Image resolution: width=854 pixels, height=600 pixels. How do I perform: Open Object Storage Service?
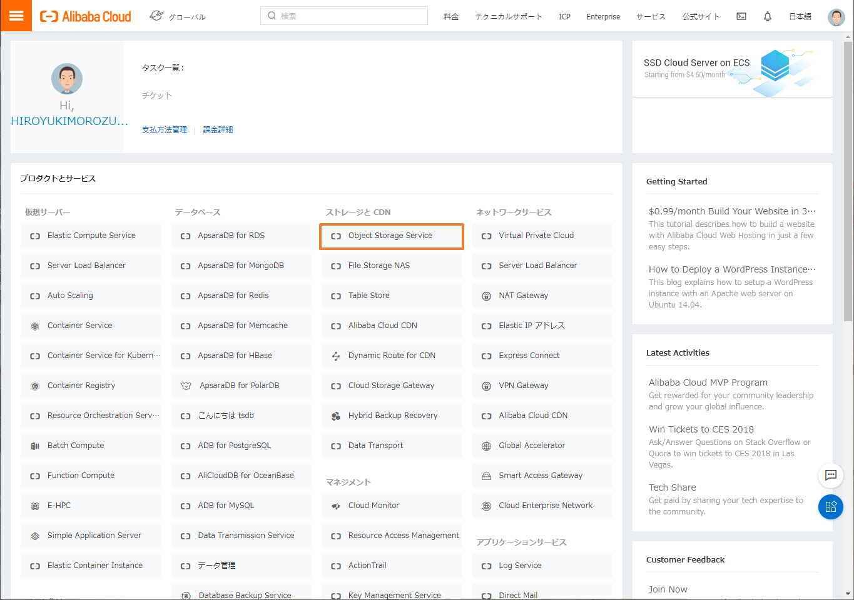click(392, 236)
